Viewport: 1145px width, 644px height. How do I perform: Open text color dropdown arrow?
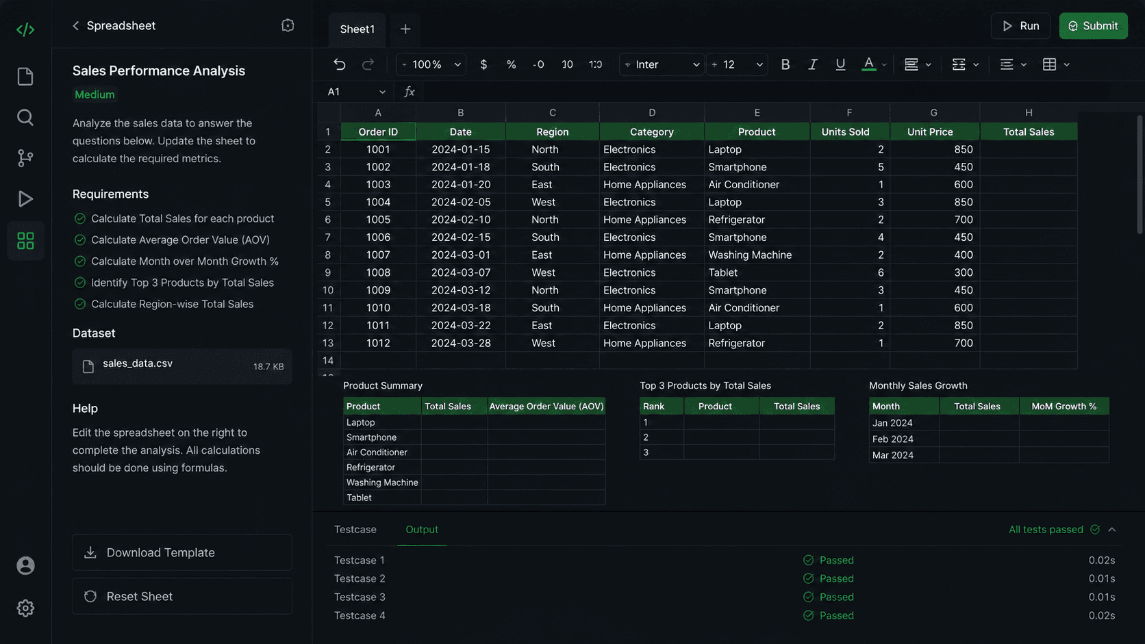884,65
